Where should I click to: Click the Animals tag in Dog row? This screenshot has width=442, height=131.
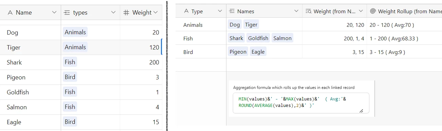[75, 32]
